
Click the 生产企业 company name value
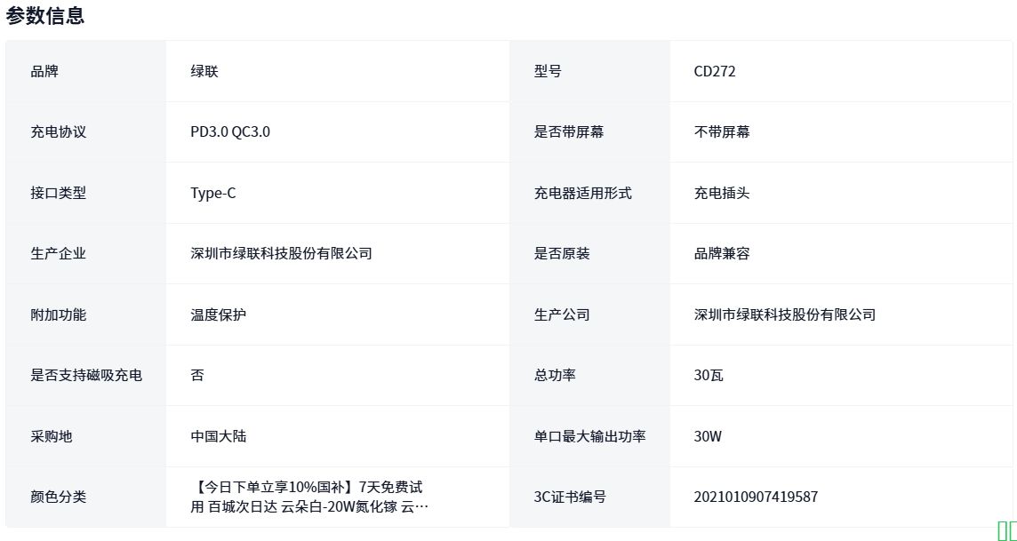(x=281, y=253)
